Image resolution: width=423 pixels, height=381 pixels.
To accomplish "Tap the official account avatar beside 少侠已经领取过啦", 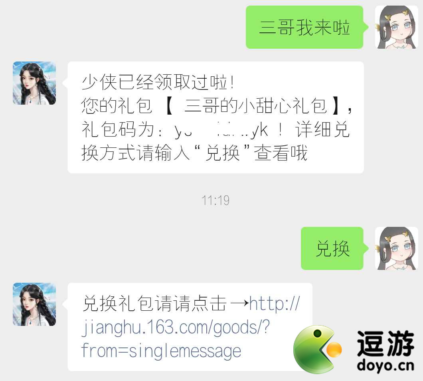I will click(34, 83).
